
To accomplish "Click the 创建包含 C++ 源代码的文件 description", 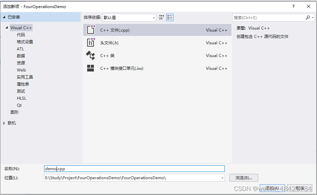I will coord(262,37).
